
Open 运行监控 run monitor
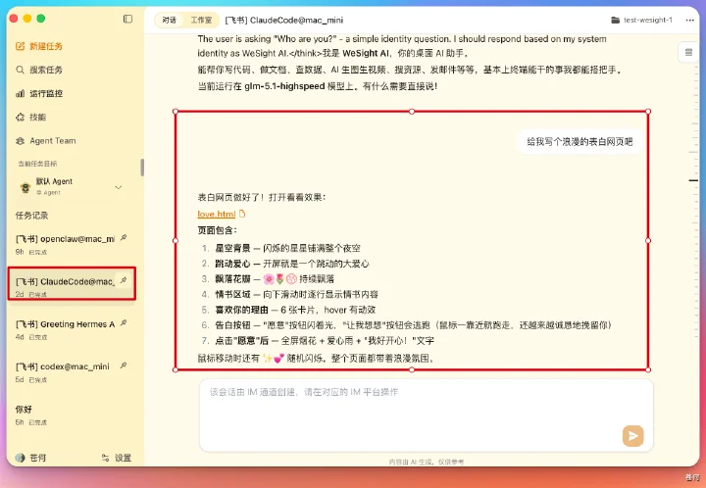pos(39,93)
